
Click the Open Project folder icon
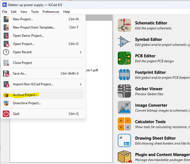tap(6, 44)
